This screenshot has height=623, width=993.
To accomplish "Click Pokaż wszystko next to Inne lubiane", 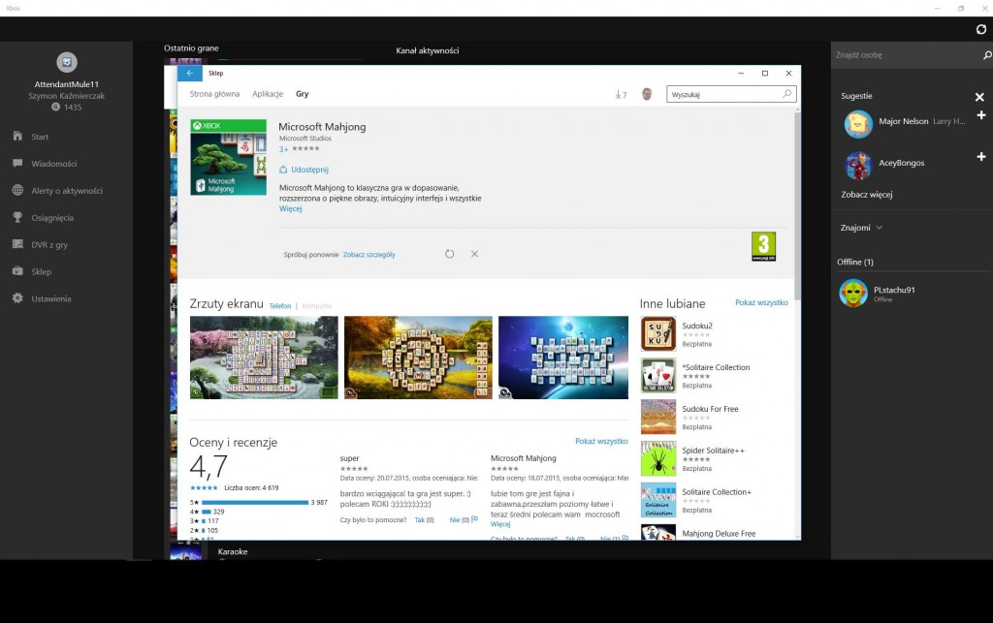I will tap(761, 303).
